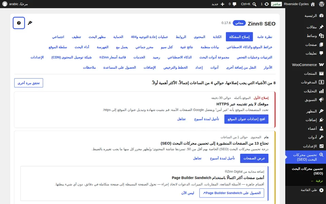Open the بيانات منظمة tab

(x=210, y=47)
